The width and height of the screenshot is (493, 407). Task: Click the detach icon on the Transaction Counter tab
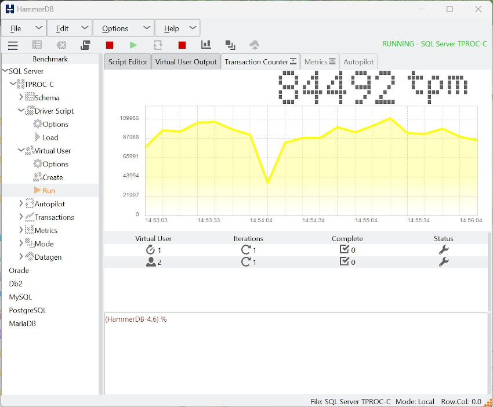click(x=293, y=61)
